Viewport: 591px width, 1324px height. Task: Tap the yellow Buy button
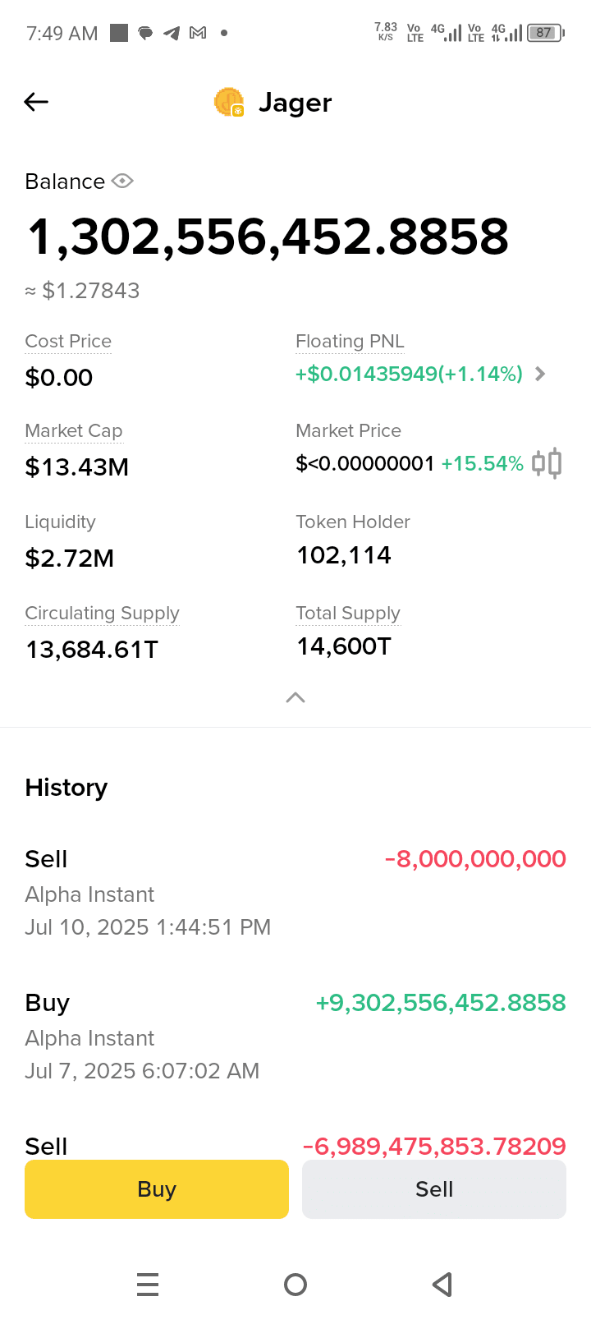[157, 1188]
